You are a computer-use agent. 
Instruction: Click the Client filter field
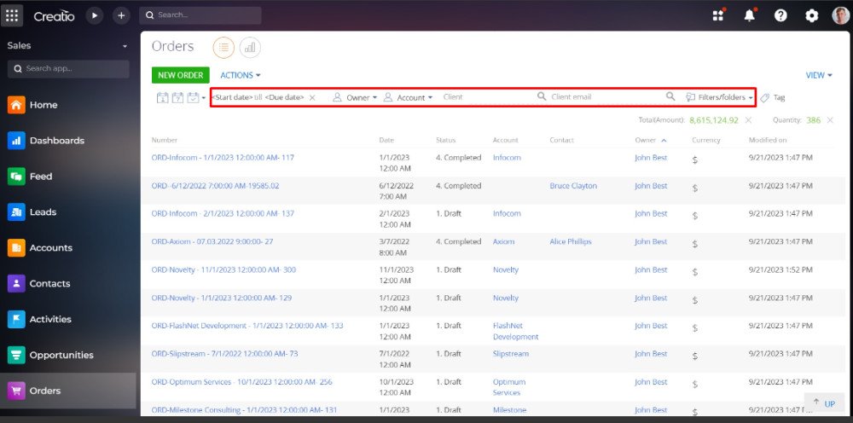coord(487,96)
